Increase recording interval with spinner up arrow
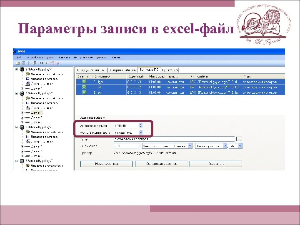 pos(141,124)
